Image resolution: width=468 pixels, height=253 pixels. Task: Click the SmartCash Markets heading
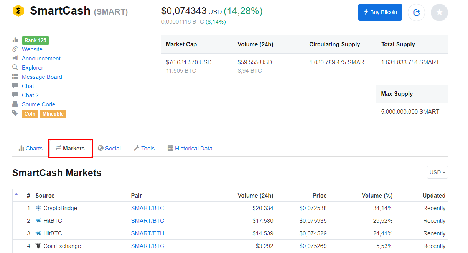(57, 173)
